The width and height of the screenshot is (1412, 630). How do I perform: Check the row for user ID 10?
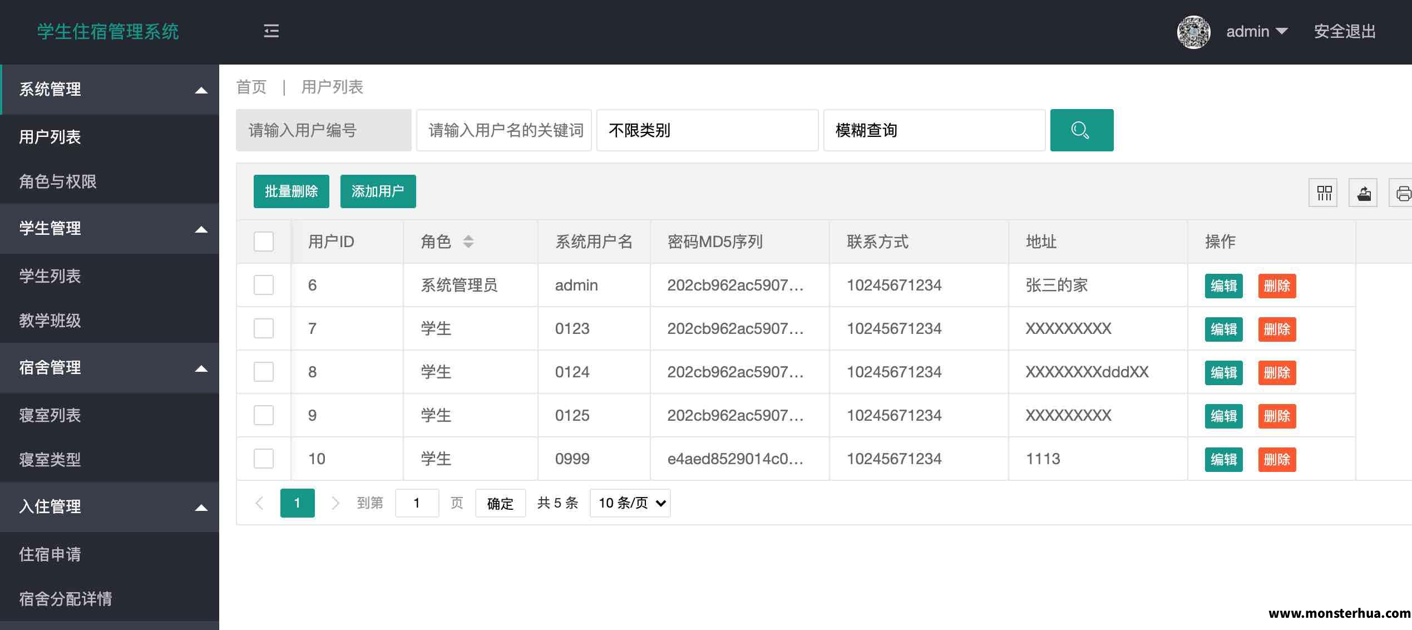(264, 459)
